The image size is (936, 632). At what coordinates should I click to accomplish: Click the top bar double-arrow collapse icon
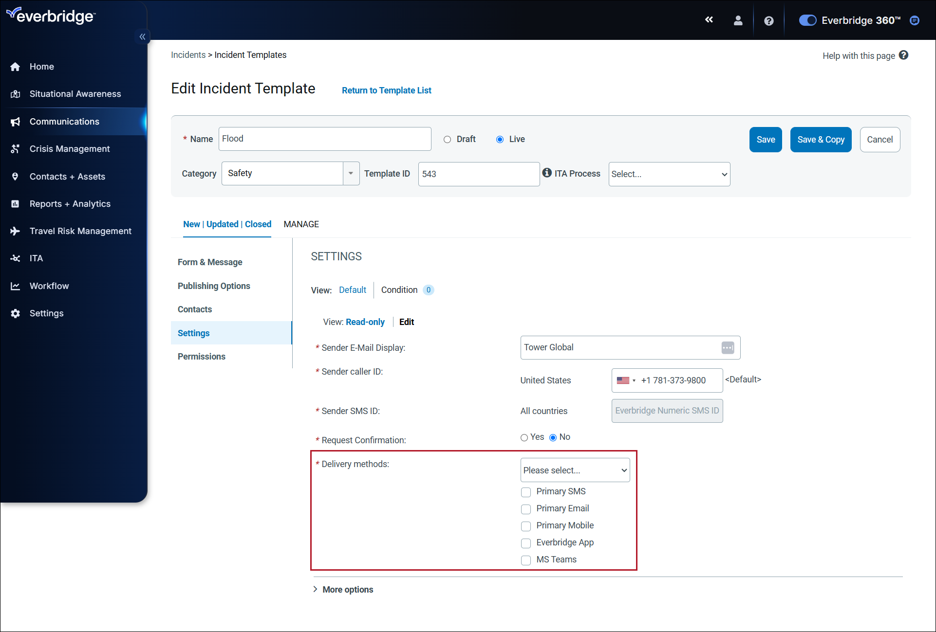709,19
